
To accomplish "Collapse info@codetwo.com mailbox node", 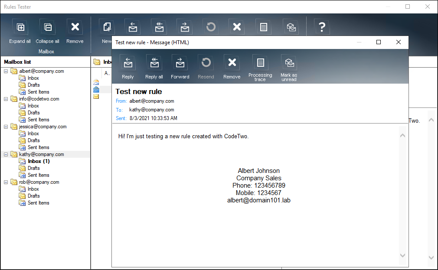I will click(x=6, y=99).
